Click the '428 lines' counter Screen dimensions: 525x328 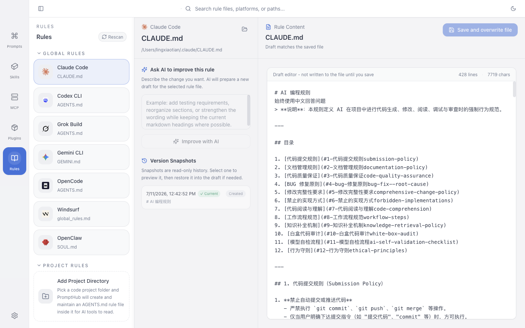[x=468, y=75]
